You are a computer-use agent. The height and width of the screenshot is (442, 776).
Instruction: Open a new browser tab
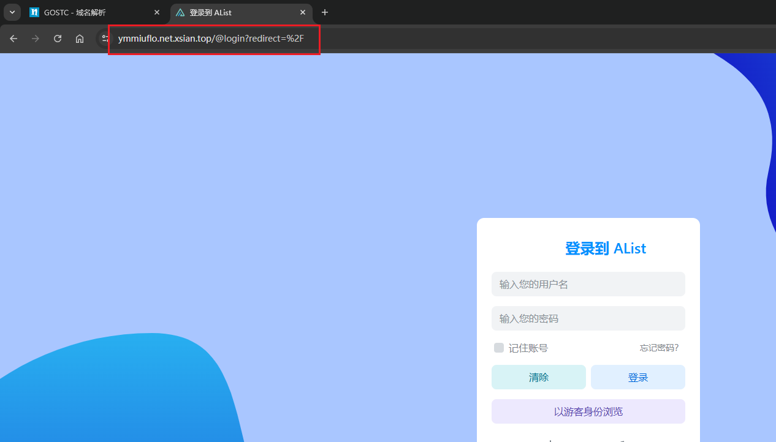pos(325,12)
